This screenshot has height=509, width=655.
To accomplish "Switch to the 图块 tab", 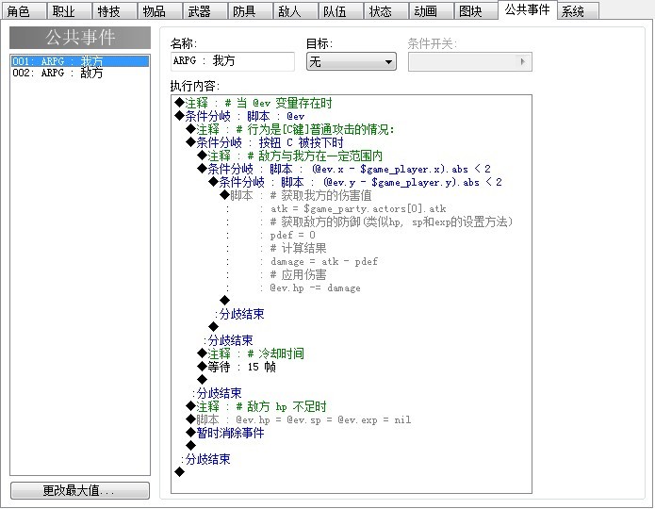I will 476,11.
